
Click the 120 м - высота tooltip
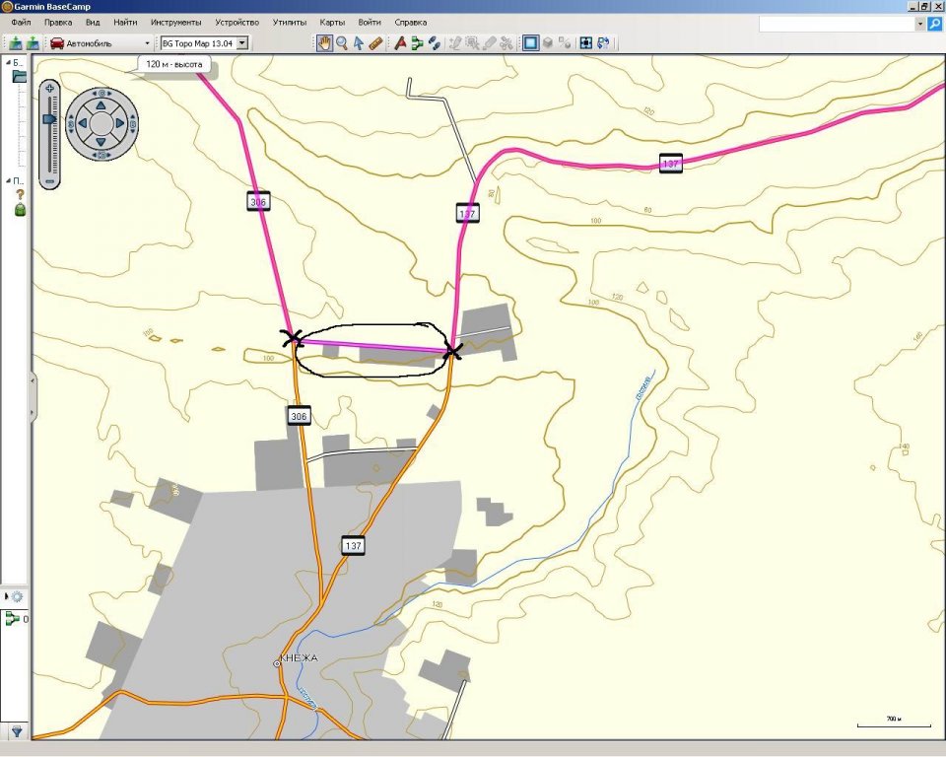(x=174, y=64)
